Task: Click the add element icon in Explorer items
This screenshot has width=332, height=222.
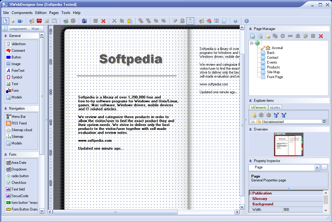Action: click(x=254, y=115)
